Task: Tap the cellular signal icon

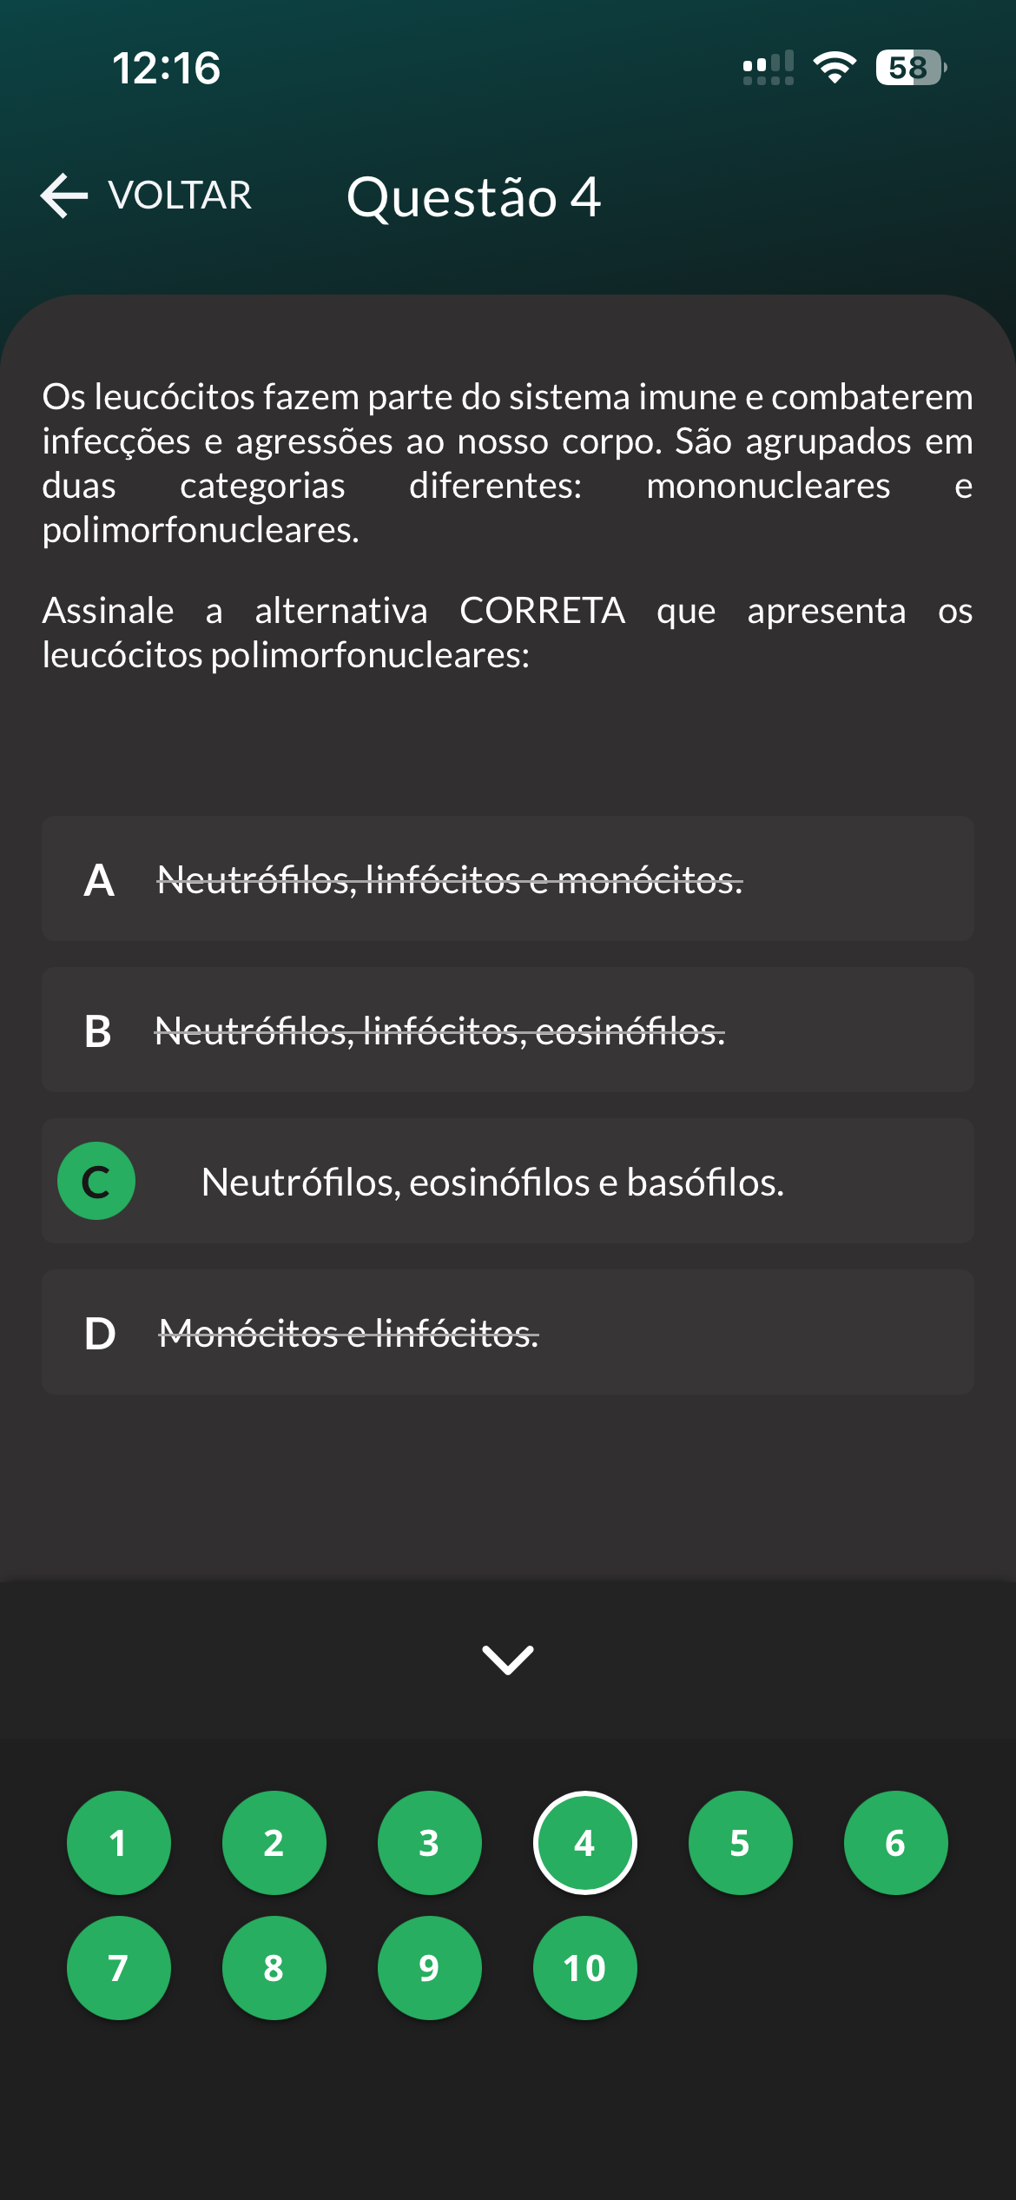Action: point(768,67)
